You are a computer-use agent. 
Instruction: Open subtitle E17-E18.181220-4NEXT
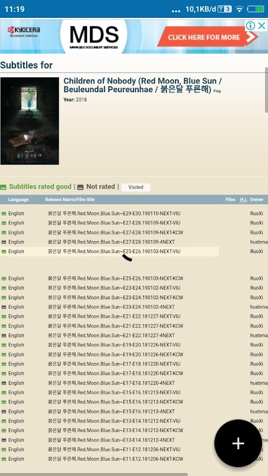[x=111, y=383]
